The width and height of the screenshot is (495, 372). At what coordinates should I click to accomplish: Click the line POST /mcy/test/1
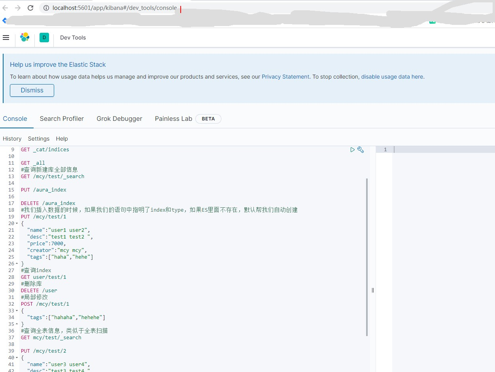click(x=45, y=304)
